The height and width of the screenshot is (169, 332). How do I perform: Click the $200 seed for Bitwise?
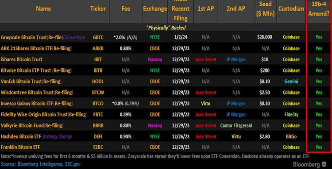pos(265,70)
